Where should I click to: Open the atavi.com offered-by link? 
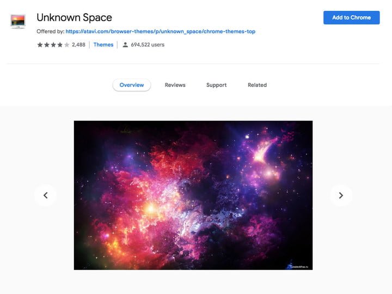click(161, 32)
